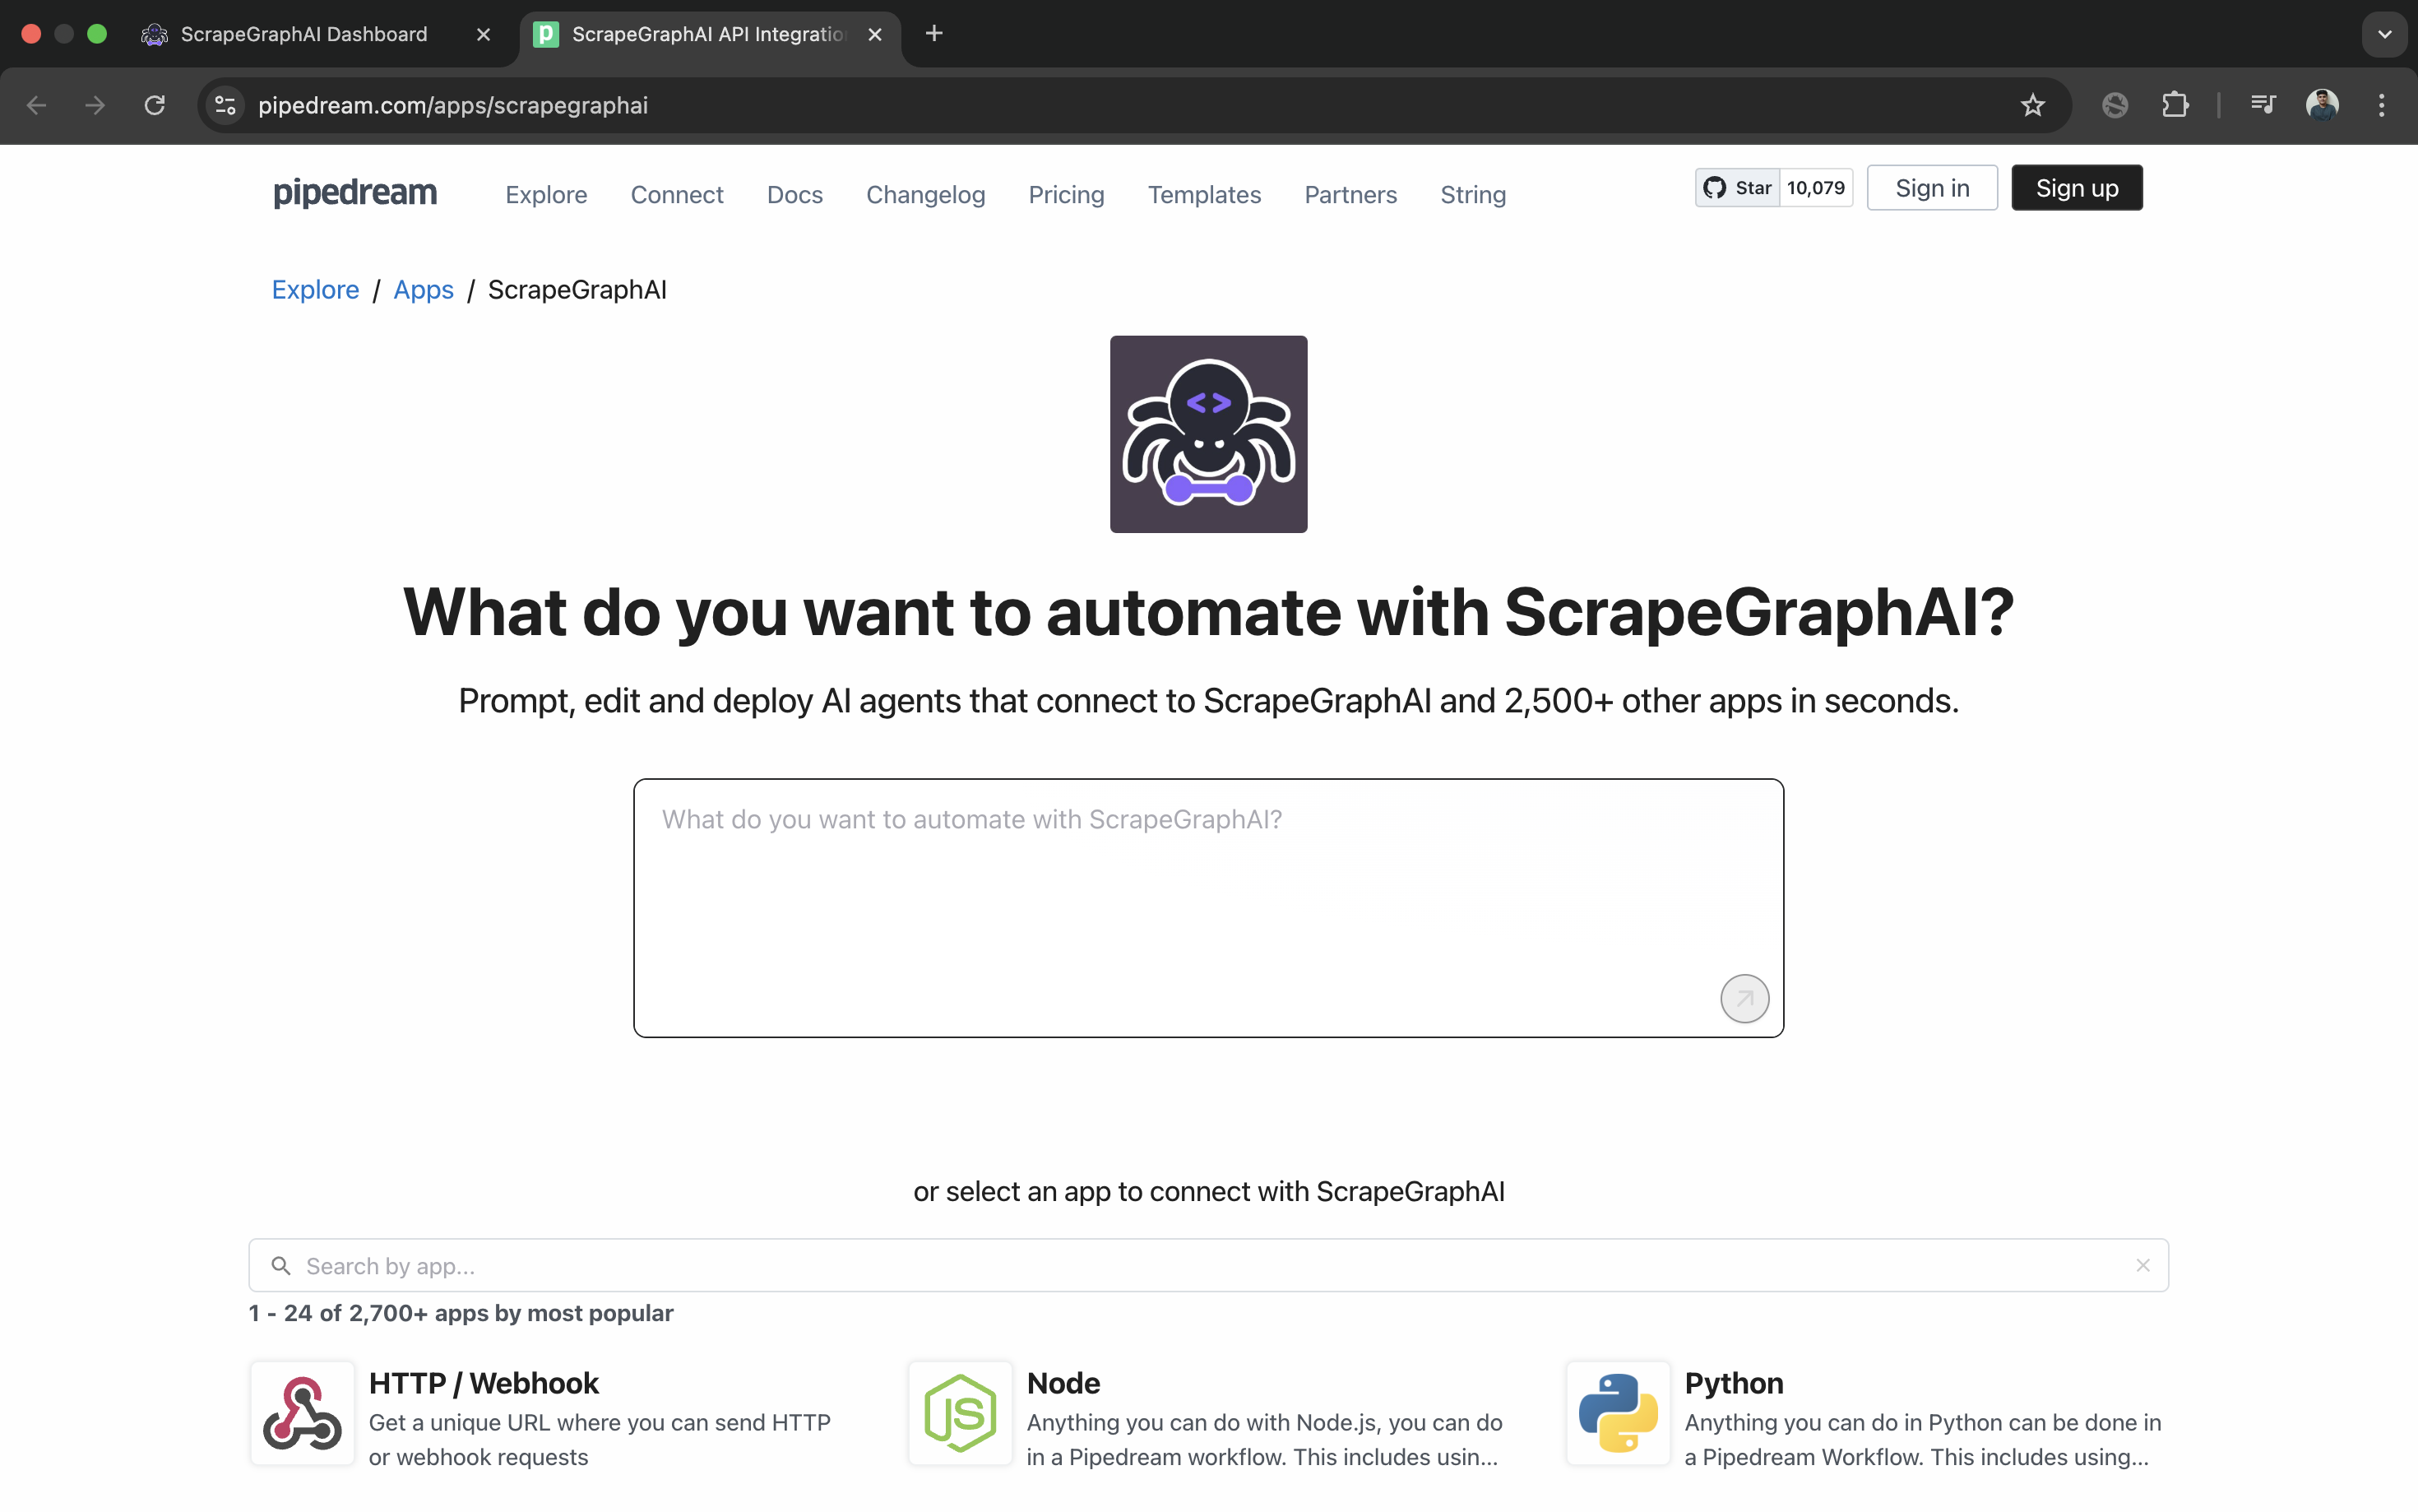Open the Docs nav item
Viewport: 2418px width, 1512px height.
click(794, 194)
